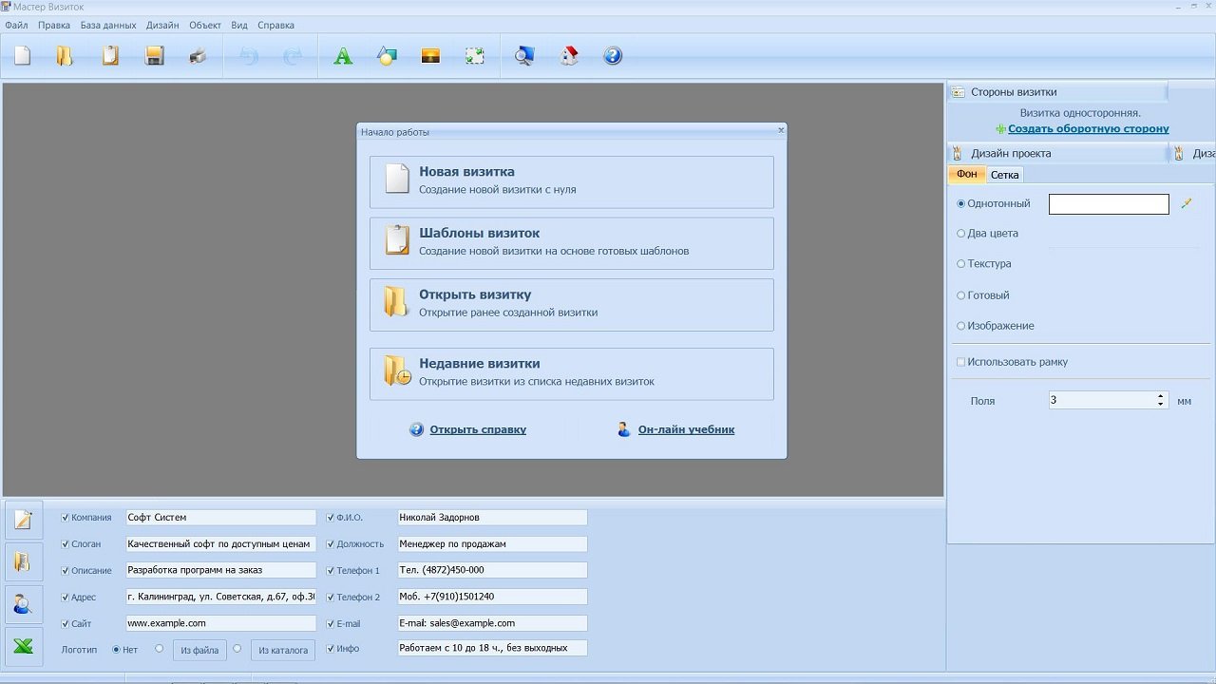
Task: Open the Он-лайн учебник link
Action: tap(686, 429)
